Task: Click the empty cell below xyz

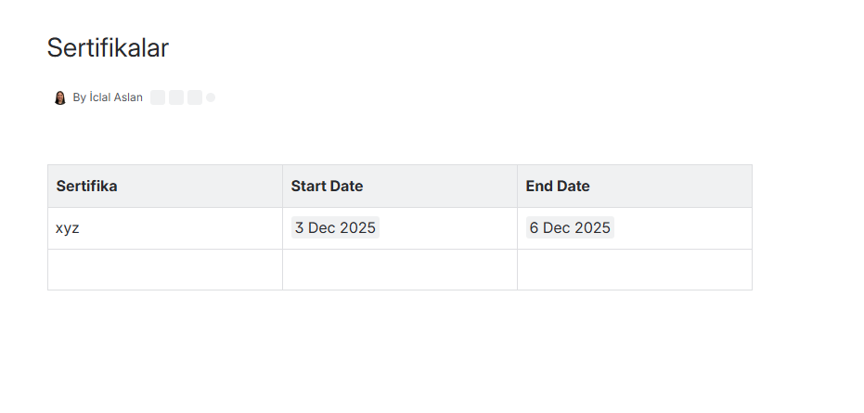Action: click(165, 270)
